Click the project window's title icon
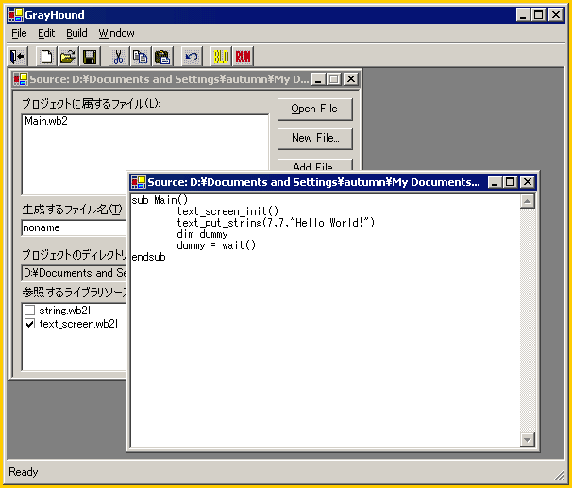This screenshot has height=488, width=572. coord(21,78)
